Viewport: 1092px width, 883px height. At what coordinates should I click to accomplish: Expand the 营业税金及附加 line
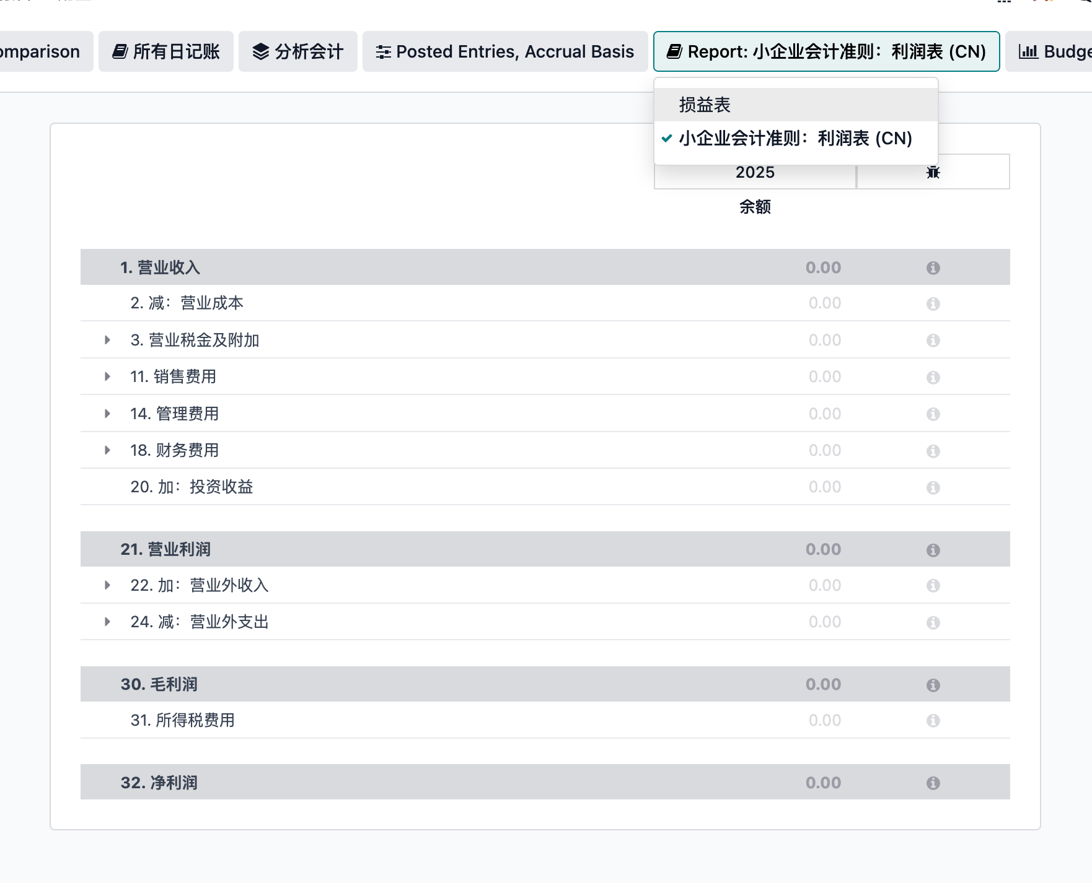(107, 340)
